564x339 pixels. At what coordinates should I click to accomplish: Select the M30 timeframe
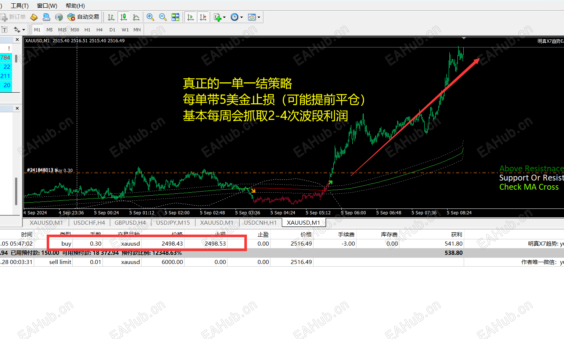tap(75, 30)
